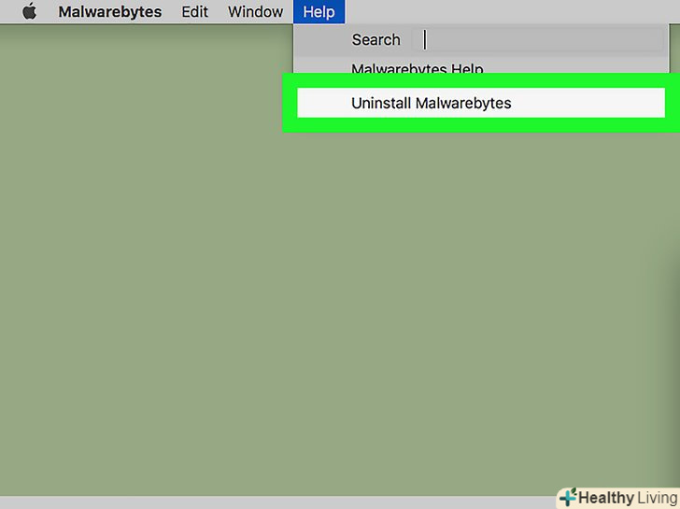Click the Help menu Search field
This screenshot has height=509, width=680.
[537, 40]
